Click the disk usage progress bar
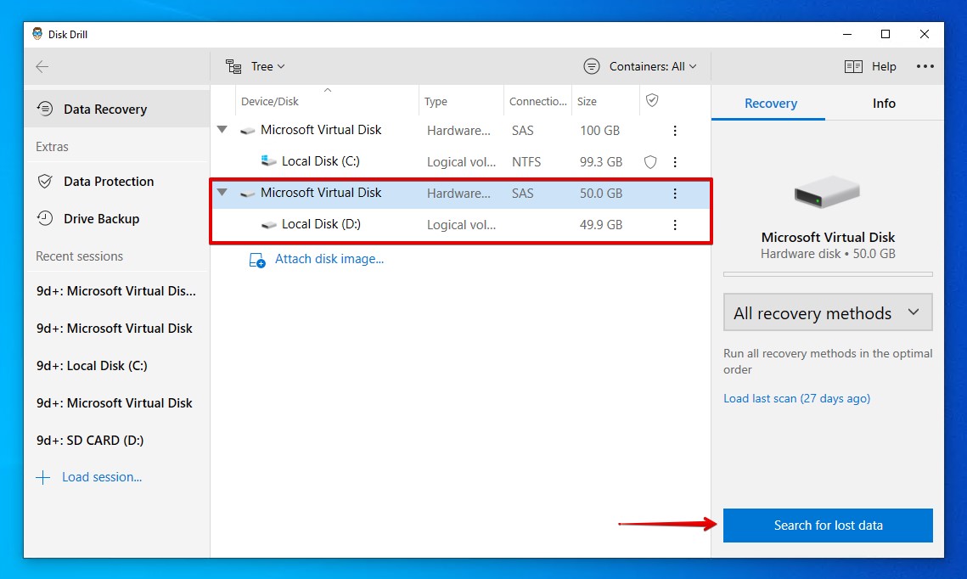Image resolution: width=967 pixels, height=579 pixels. coord(828,274)
